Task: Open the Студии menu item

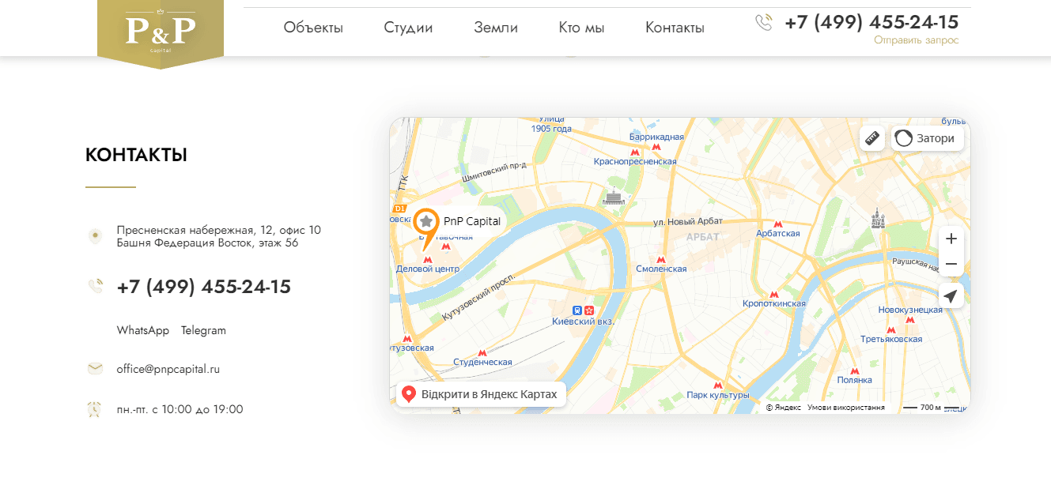Action: tap(408, 28)
